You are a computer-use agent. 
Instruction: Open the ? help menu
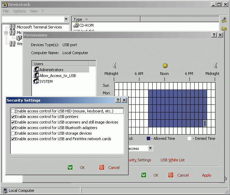(x=43, y=11)
